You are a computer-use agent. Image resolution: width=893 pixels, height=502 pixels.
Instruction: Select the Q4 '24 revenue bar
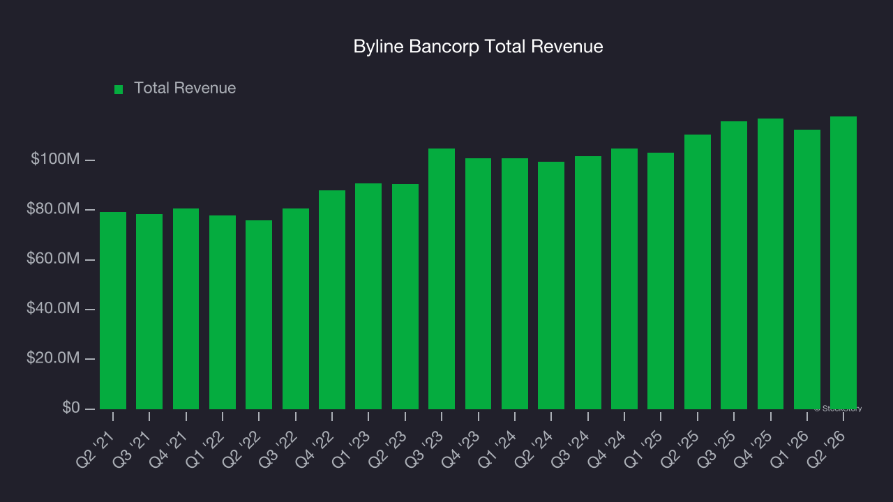pos(624,278)
